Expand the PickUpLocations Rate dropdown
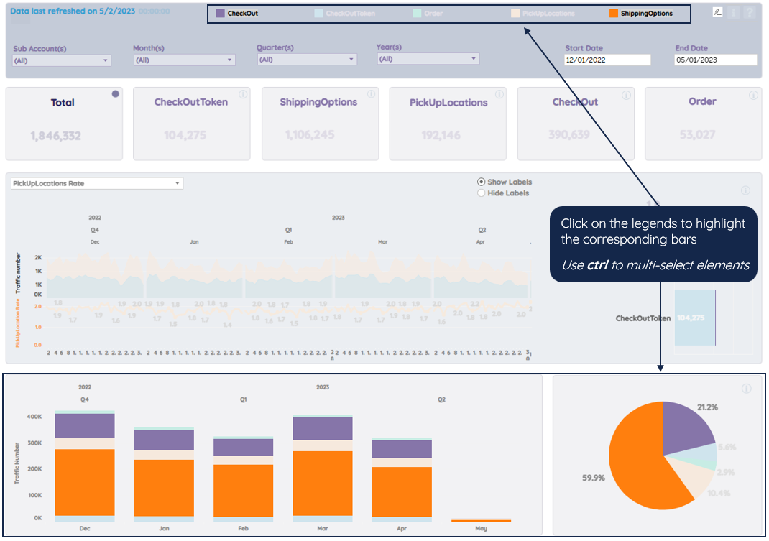The height and width of the screenshot is (541, 769). tap(96, 183)
